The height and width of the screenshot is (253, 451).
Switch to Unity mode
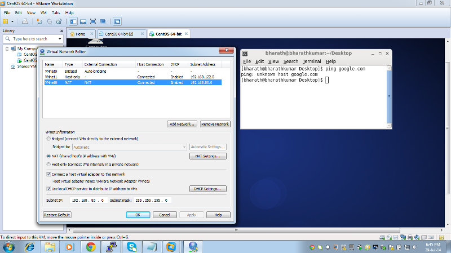pos(103,21)
